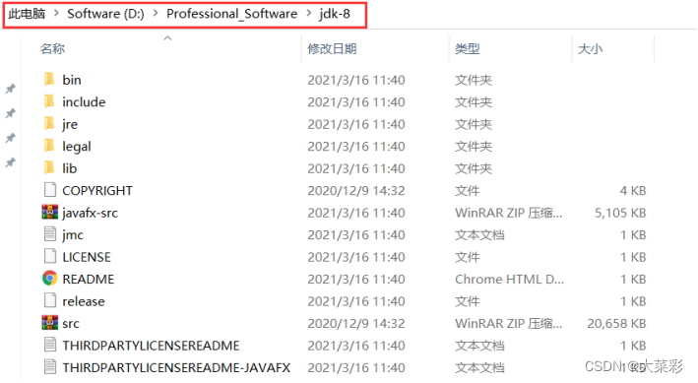Click the first quick access pin icon
Screen dimensions: 698x383
(x=10, y=89)
